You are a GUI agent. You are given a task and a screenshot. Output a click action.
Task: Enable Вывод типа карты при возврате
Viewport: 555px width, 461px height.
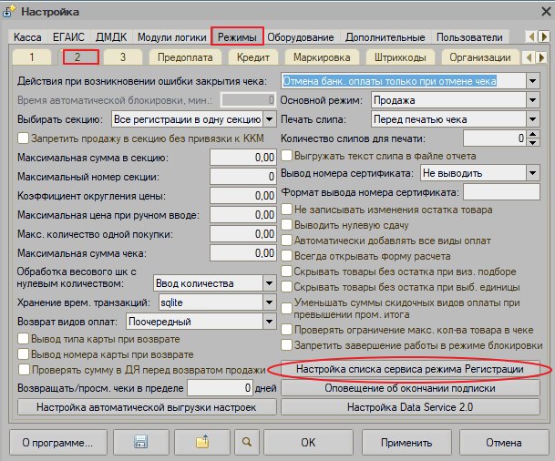(x=24, y=339)
